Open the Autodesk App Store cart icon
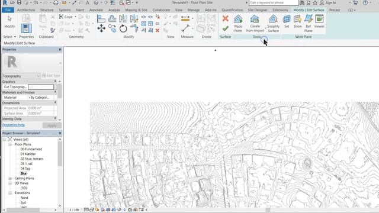This screenshot has width=379, height=213. [355, 2]
